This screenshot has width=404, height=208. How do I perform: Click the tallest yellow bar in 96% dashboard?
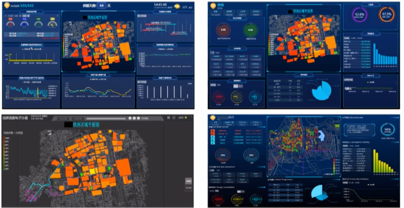click(375, 161)
